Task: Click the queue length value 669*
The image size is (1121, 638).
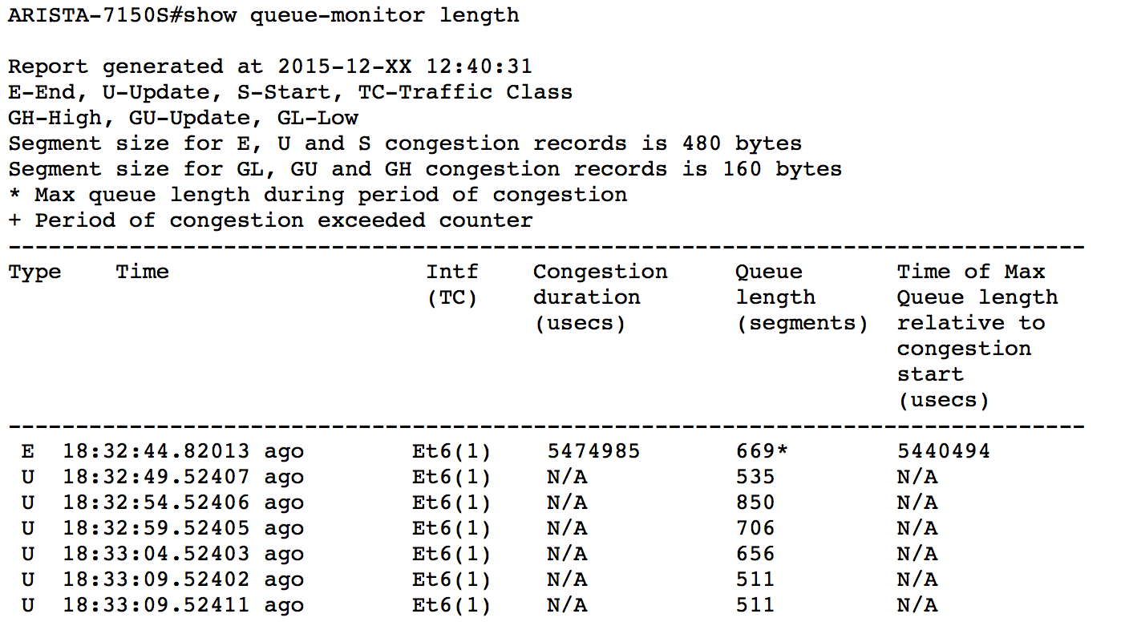Action: [x=762, y=451]
